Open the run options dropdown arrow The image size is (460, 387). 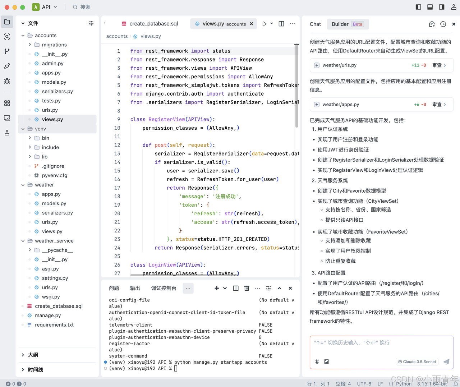(272, 24)
